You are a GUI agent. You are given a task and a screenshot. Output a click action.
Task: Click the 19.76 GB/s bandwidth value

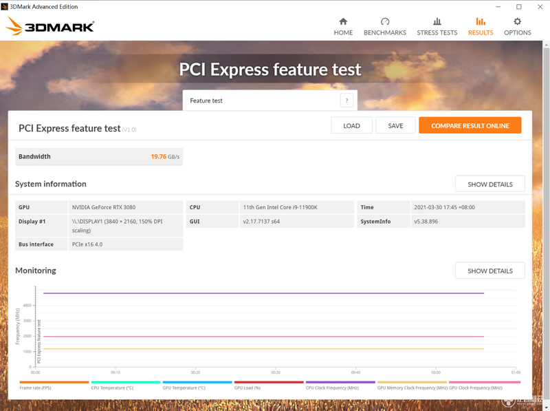tap(165, 157)
